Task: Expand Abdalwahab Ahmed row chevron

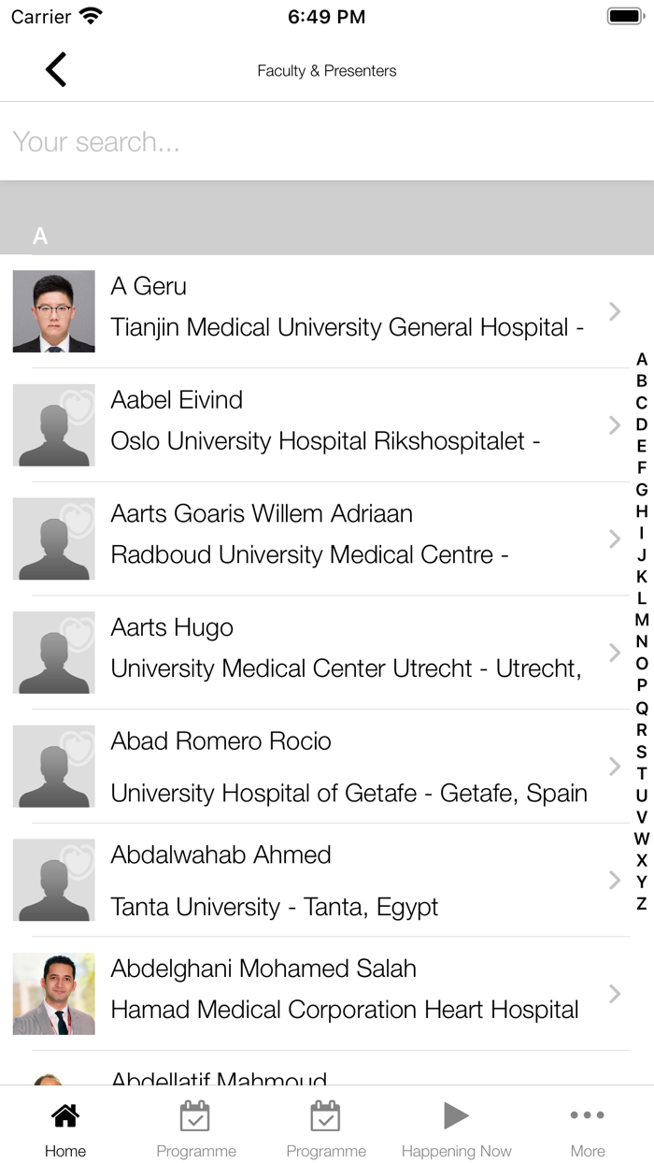Action: coord(614,880)
